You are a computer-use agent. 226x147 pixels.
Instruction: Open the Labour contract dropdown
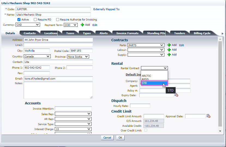pos(146,50)
